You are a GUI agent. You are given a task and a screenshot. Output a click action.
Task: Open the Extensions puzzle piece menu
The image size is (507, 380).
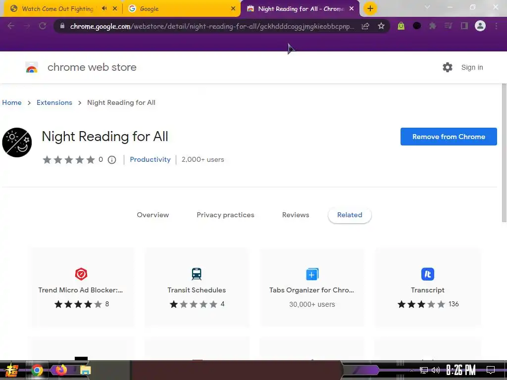(x=432, y=26)
